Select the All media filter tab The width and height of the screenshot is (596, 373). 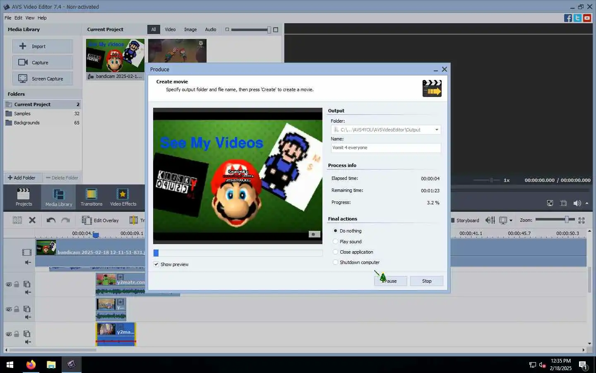coord(154,29)
